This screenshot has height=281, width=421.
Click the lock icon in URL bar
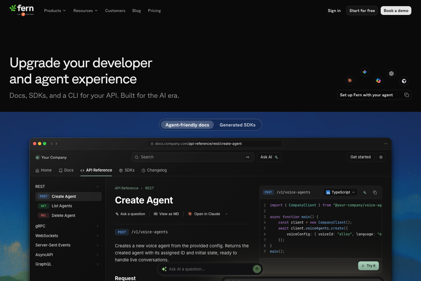[x=152, y=144]
